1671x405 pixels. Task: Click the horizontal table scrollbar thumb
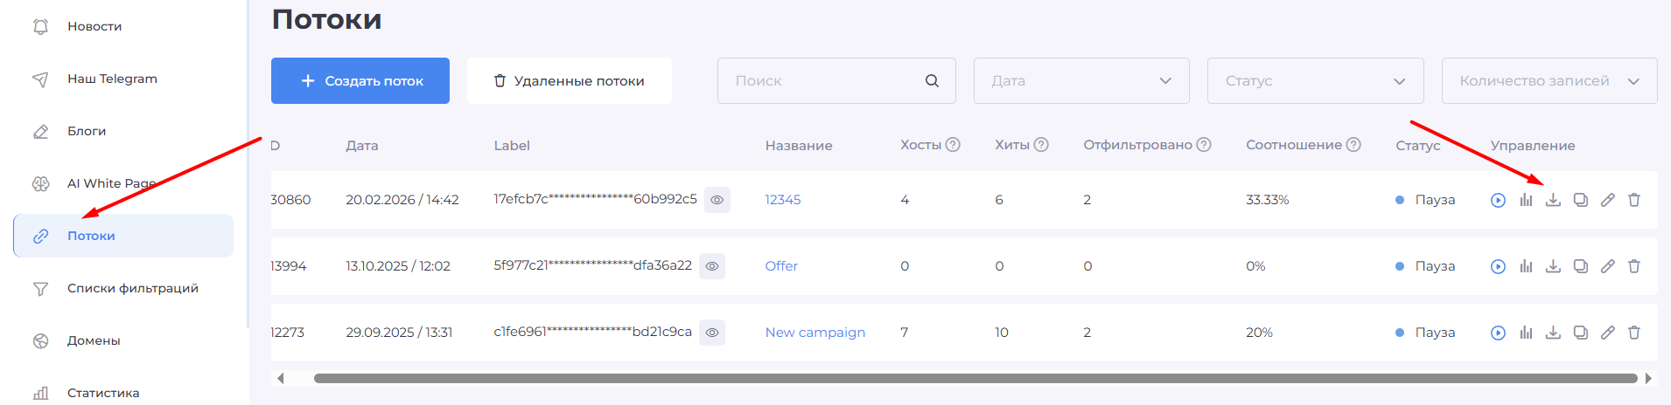tap(975, 378)
